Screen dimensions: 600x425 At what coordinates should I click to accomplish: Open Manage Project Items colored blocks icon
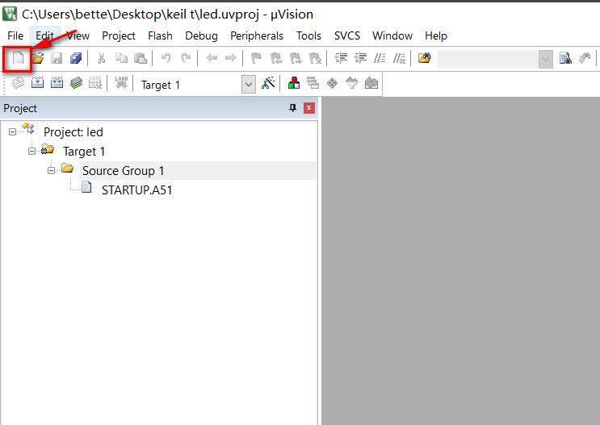coord(293,84)
